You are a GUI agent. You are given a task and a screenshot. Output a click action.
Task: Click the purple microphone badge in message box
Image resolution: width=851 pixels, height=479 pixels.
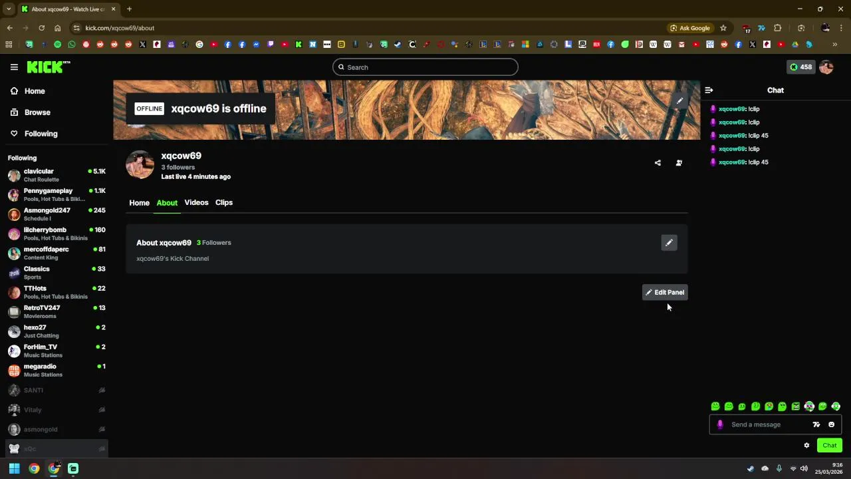click(x=720, y=424)
